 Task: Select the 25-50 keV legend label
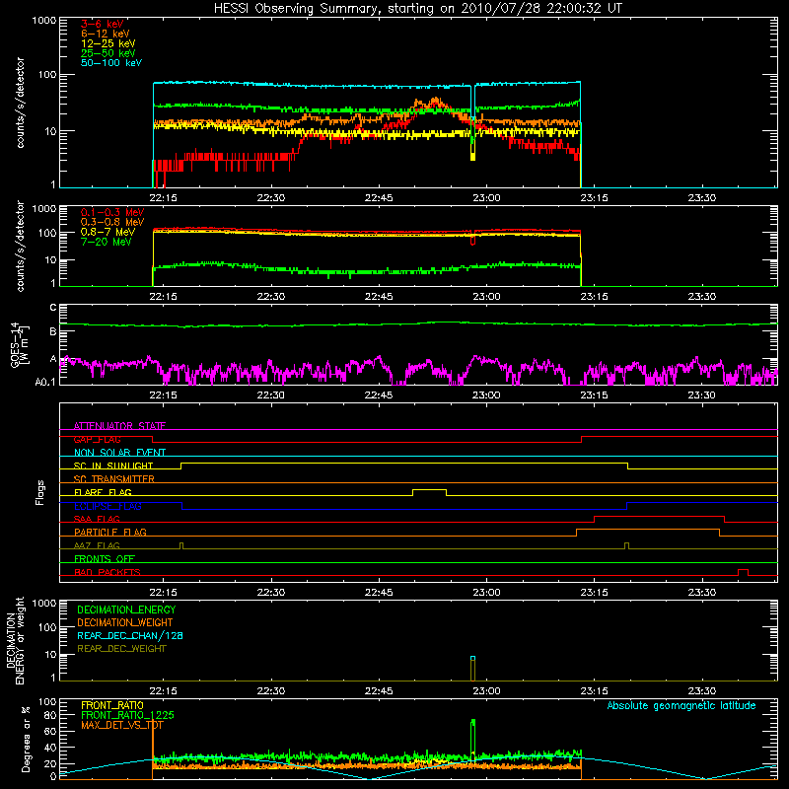click(x=108, y=53)
